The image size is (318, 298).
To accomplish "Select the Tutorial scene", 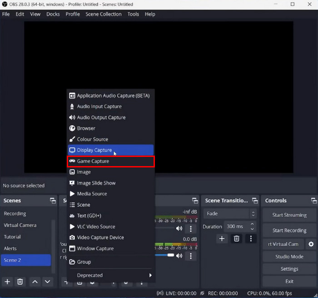I will pos(26,237).
